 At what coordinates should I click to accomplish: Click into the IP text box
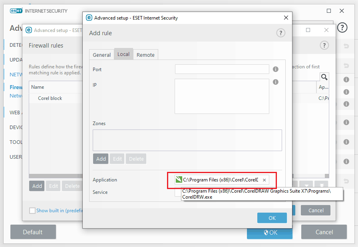[x=222, y=96]
